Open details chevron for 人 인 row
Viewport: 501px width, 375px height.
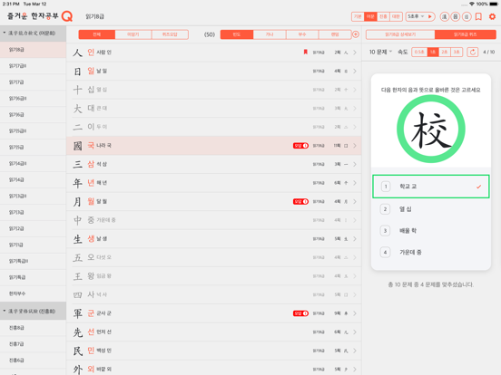click(355, 53)
